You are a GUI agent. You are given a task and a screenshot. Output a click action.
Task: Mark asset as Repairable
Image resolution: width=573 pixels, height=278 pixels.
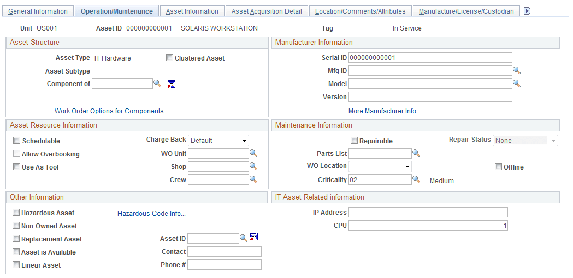354,141
